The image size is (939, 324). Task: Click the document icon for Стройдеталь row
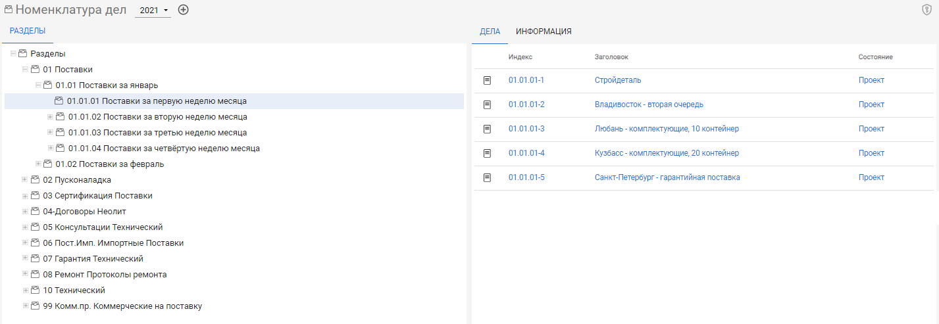point(488,80)
